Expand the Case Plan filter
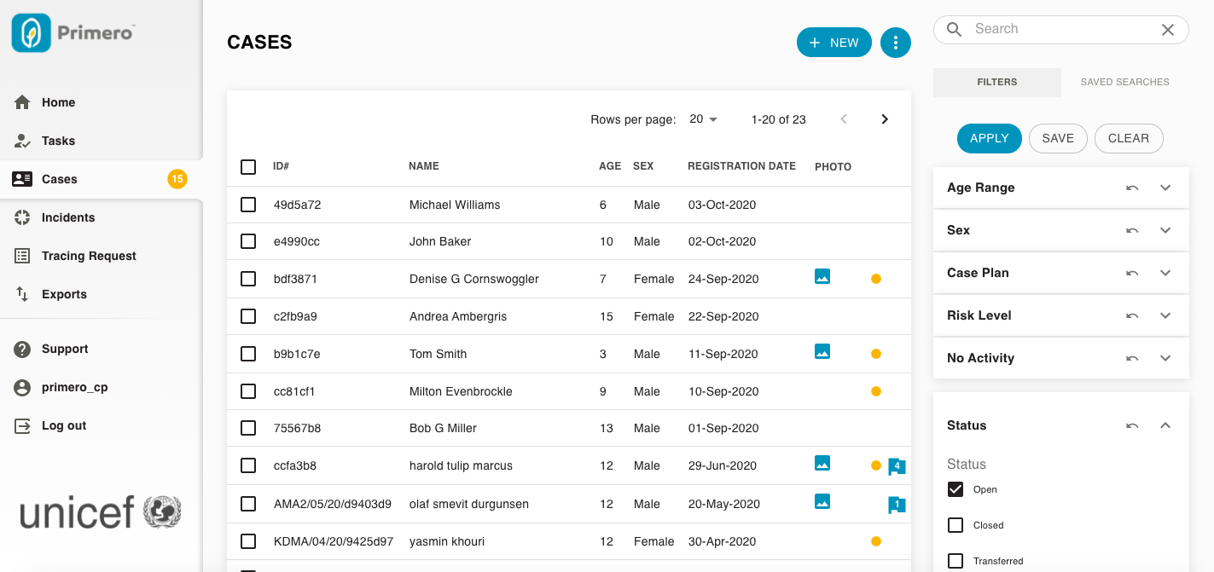Image resolution: width=1214 pixels, height=572 pixels. [x=1165, y=273]
